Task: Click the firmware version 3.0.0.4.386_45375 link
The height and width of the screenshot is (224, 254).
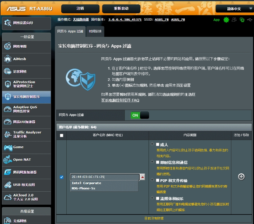Action: point(125,20)
